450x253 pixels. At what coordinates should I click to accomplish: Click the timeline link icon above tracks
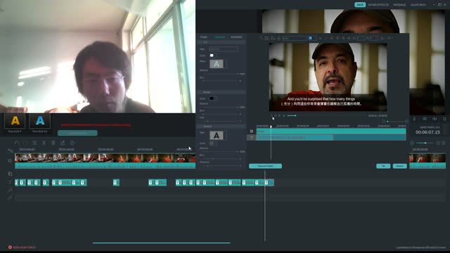click(x=11, y=150)
